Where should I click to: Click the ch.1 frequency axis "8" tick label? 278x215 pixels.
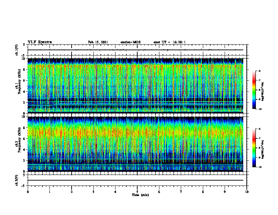25,70
